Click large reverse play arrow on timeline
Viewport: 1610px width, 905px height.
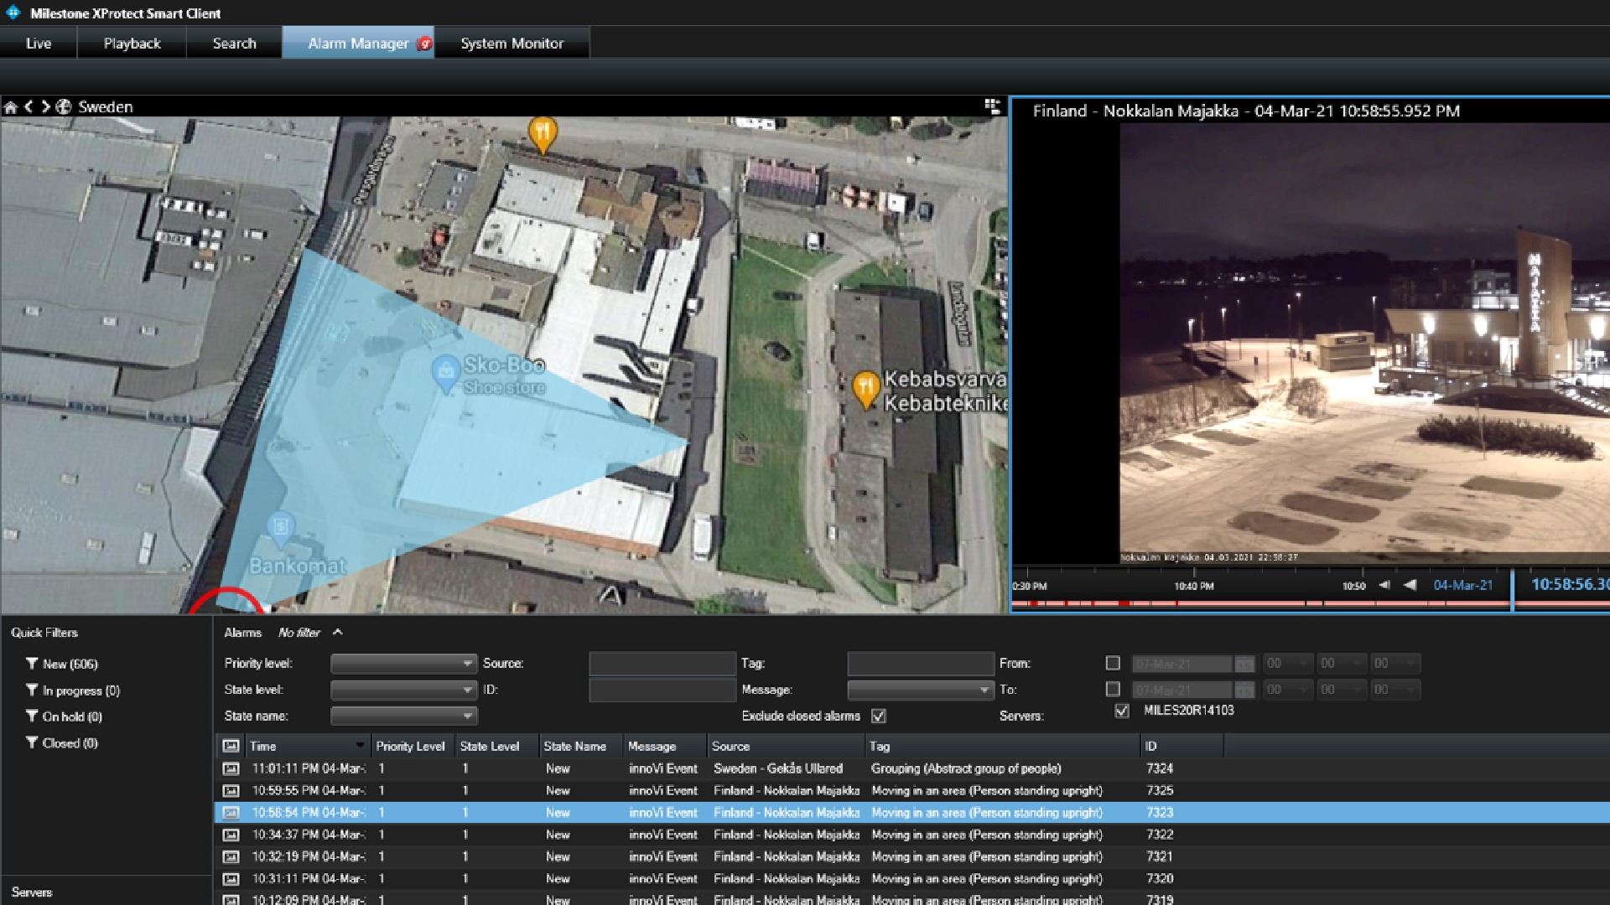[1410, 585]
